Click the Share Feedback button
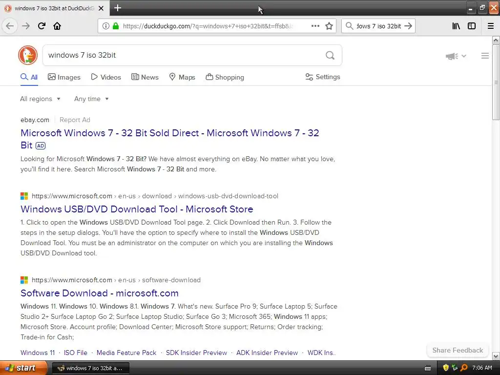The height and width of the screenshot is (375, 500). pos(458,350)
